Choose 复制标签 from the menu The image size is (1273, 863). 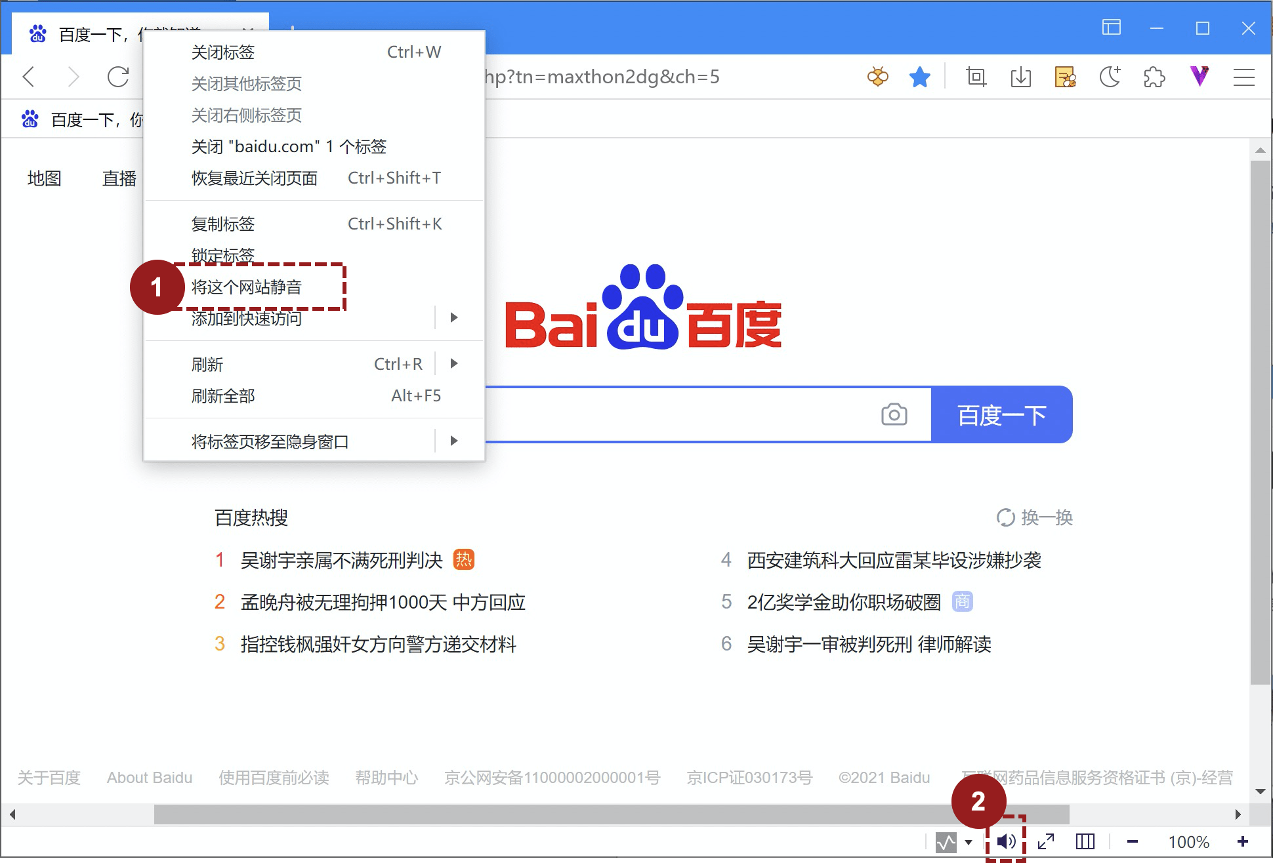coord(314,224)
